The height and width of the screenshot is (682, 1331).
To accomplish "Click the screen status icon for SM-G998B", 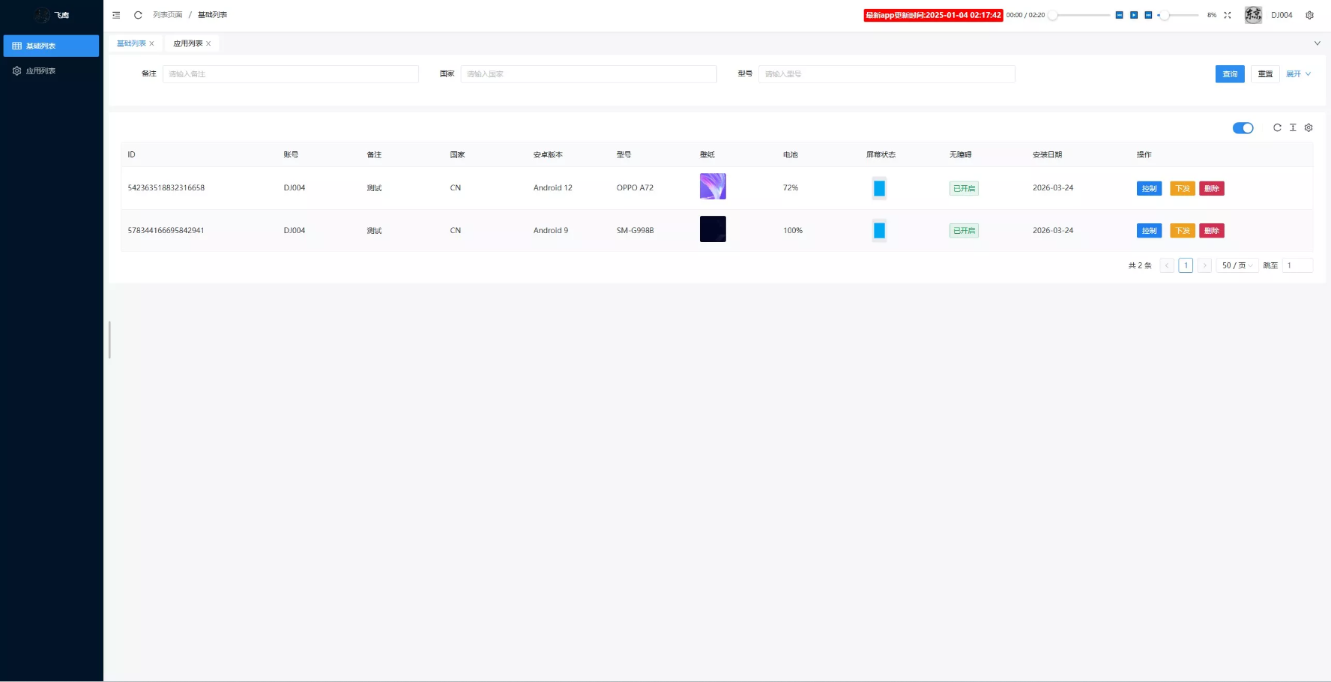I will [879, 231].
